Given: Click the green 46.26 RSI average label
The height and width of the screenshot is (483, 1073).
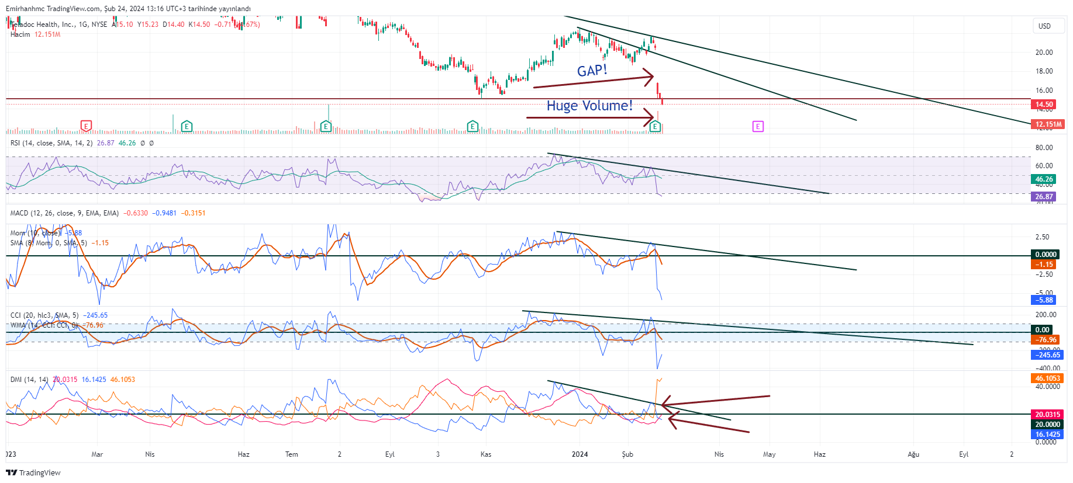Looking at the screenshot, I should tap(1044, 179).
